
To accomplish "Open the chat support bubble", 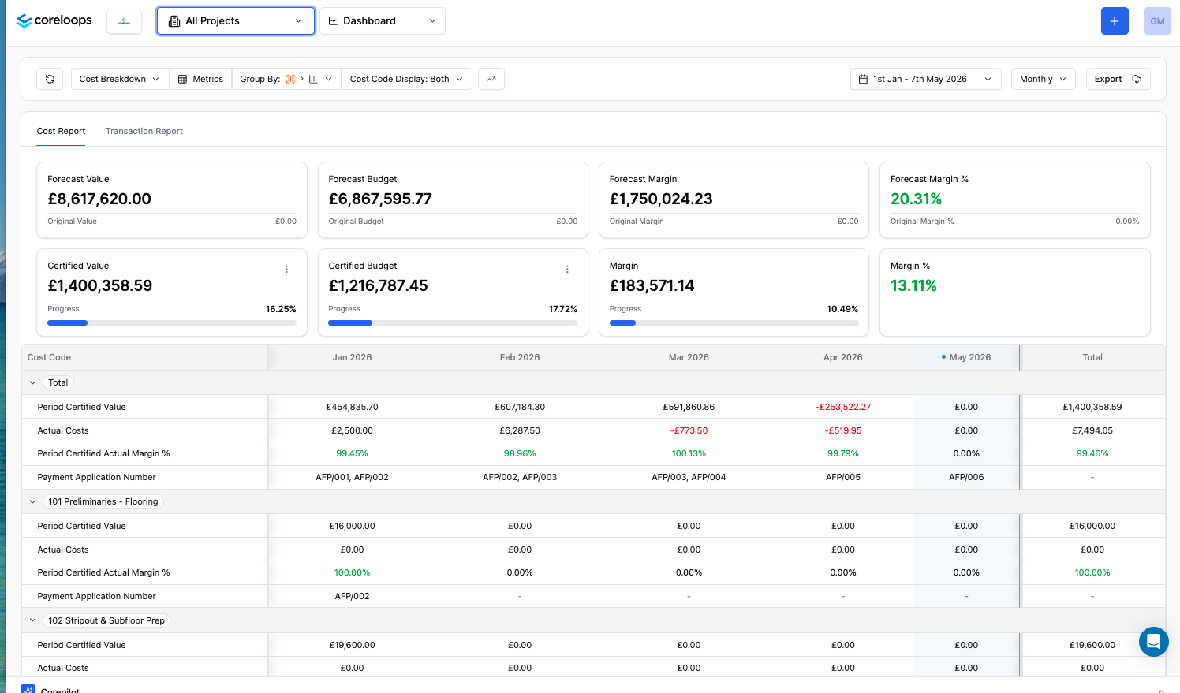I will click(x=1153, y=642).
